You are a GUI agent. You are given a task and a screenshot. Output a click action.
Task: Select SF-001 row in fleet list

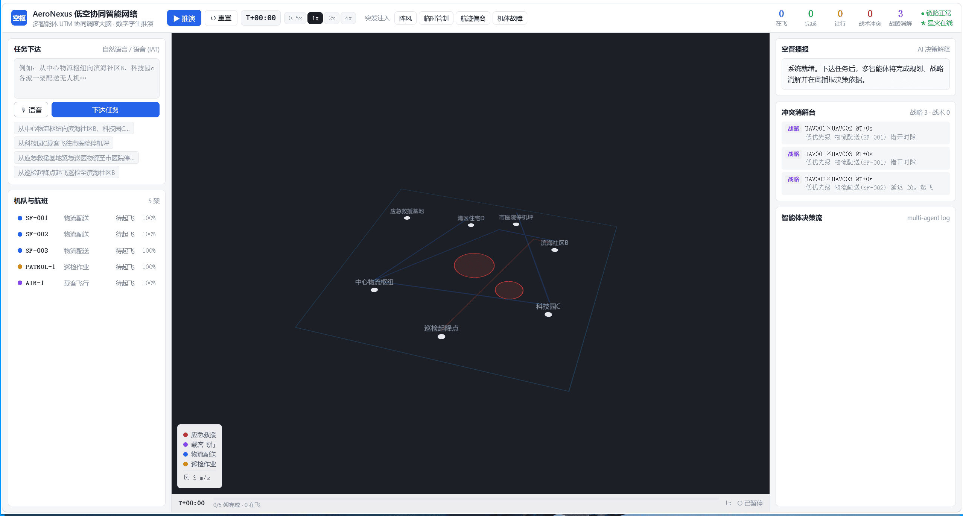[x=87, y=218]
